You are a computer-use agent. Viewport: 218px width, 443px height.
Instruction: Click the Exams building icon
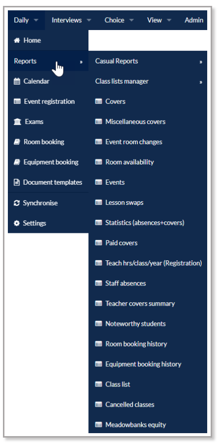click(x=18, y=122)
